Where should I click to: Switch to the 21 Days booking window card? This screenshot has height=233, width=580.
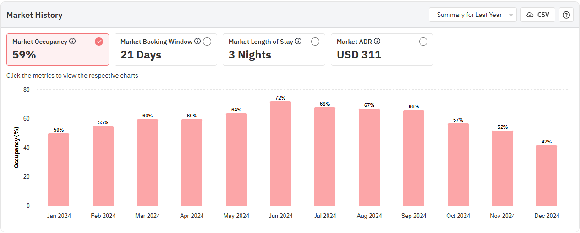[141, 55]
